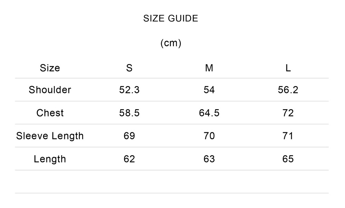Click sleeve length value 71

[288, 136]
